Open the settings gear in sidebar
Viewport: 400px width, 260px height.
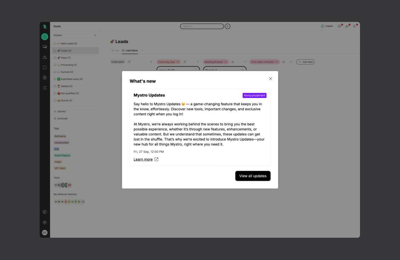[x=45, y=222]
